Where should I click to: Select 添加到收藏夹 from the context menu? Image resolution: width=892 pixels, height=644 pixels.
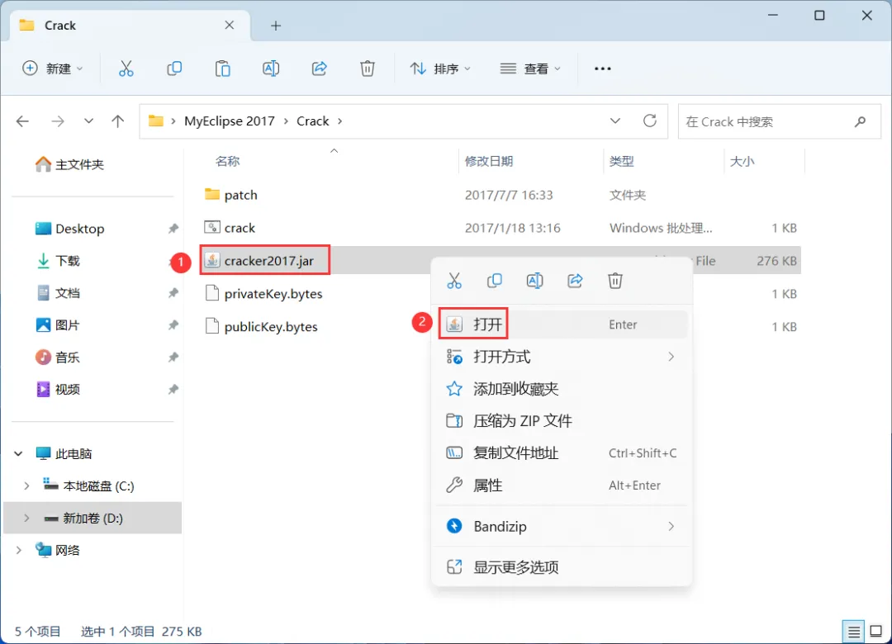pos(562,389)
